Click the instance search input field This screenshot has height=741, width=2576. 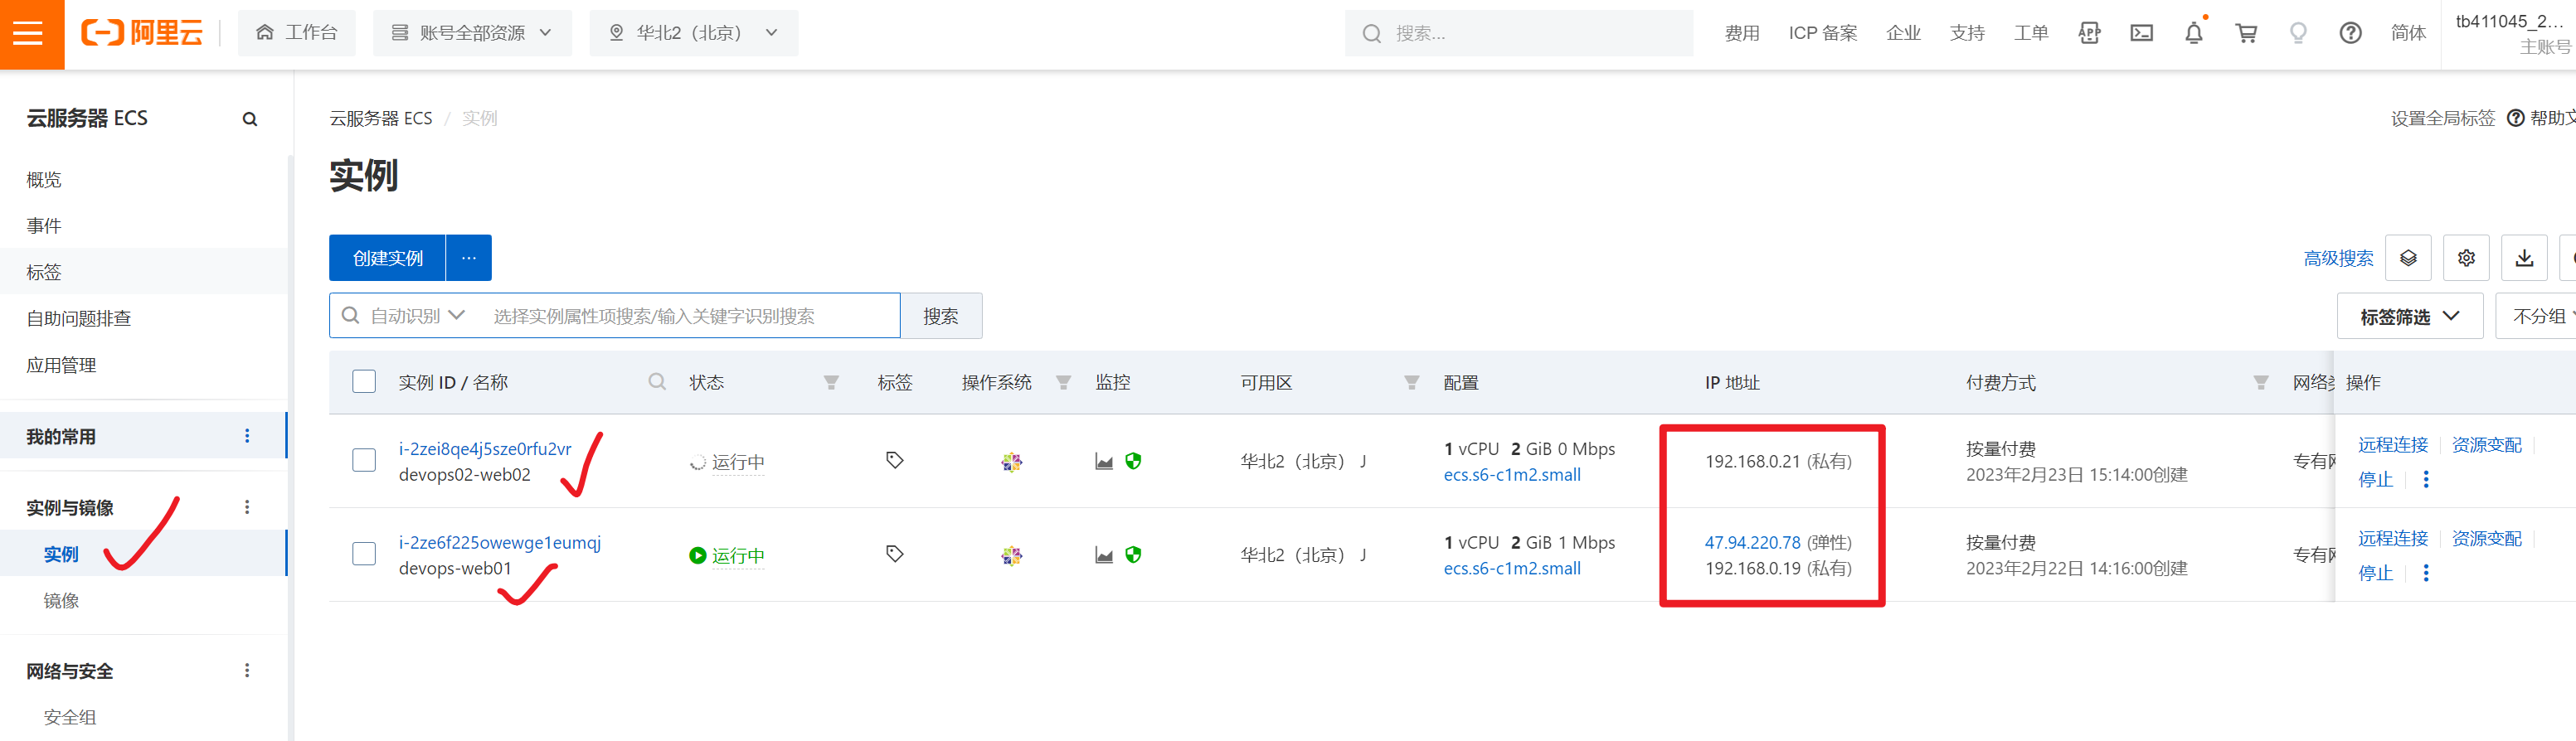click(690, 316)
